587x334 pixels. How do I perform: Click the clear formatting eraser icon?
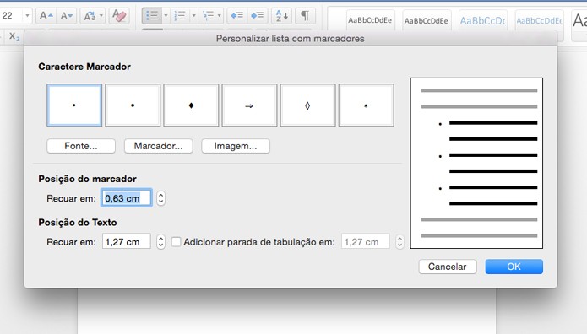[119, 16]
